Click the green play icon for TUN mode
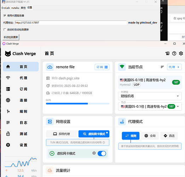Screen dimensions: 185x177 (x=52, y=153)
